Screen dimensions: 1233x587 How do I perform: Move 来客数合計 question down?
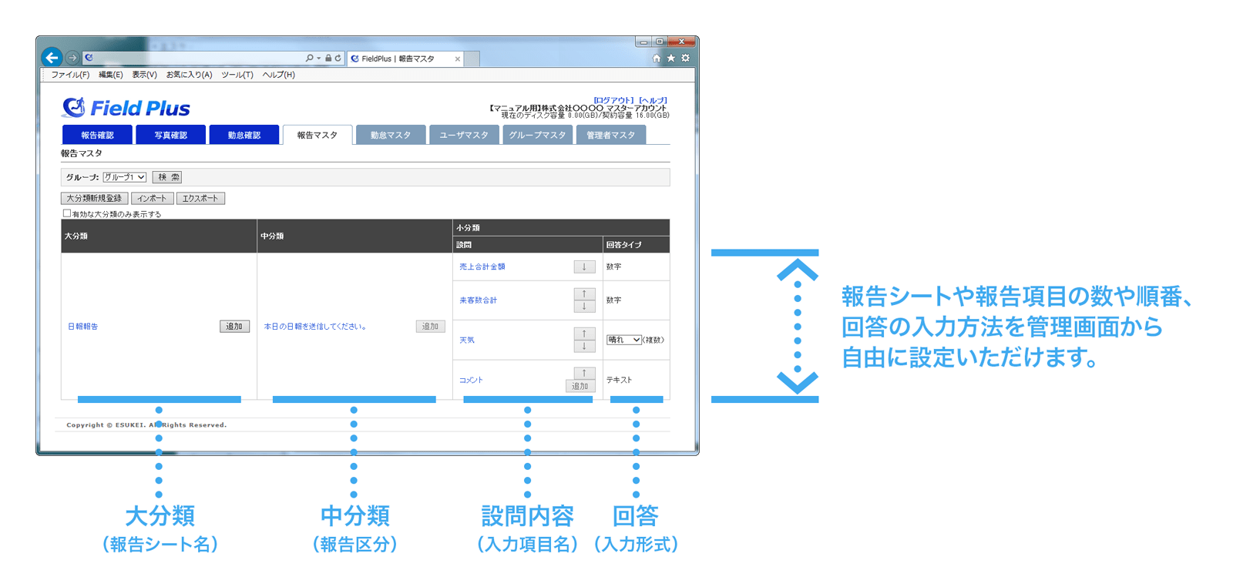tap(584, 306)
